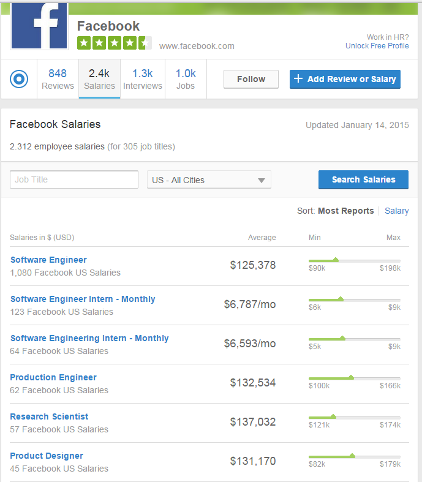Open the 848 Reviews tab
Screen dimensions: 422x482
point(58,79)
